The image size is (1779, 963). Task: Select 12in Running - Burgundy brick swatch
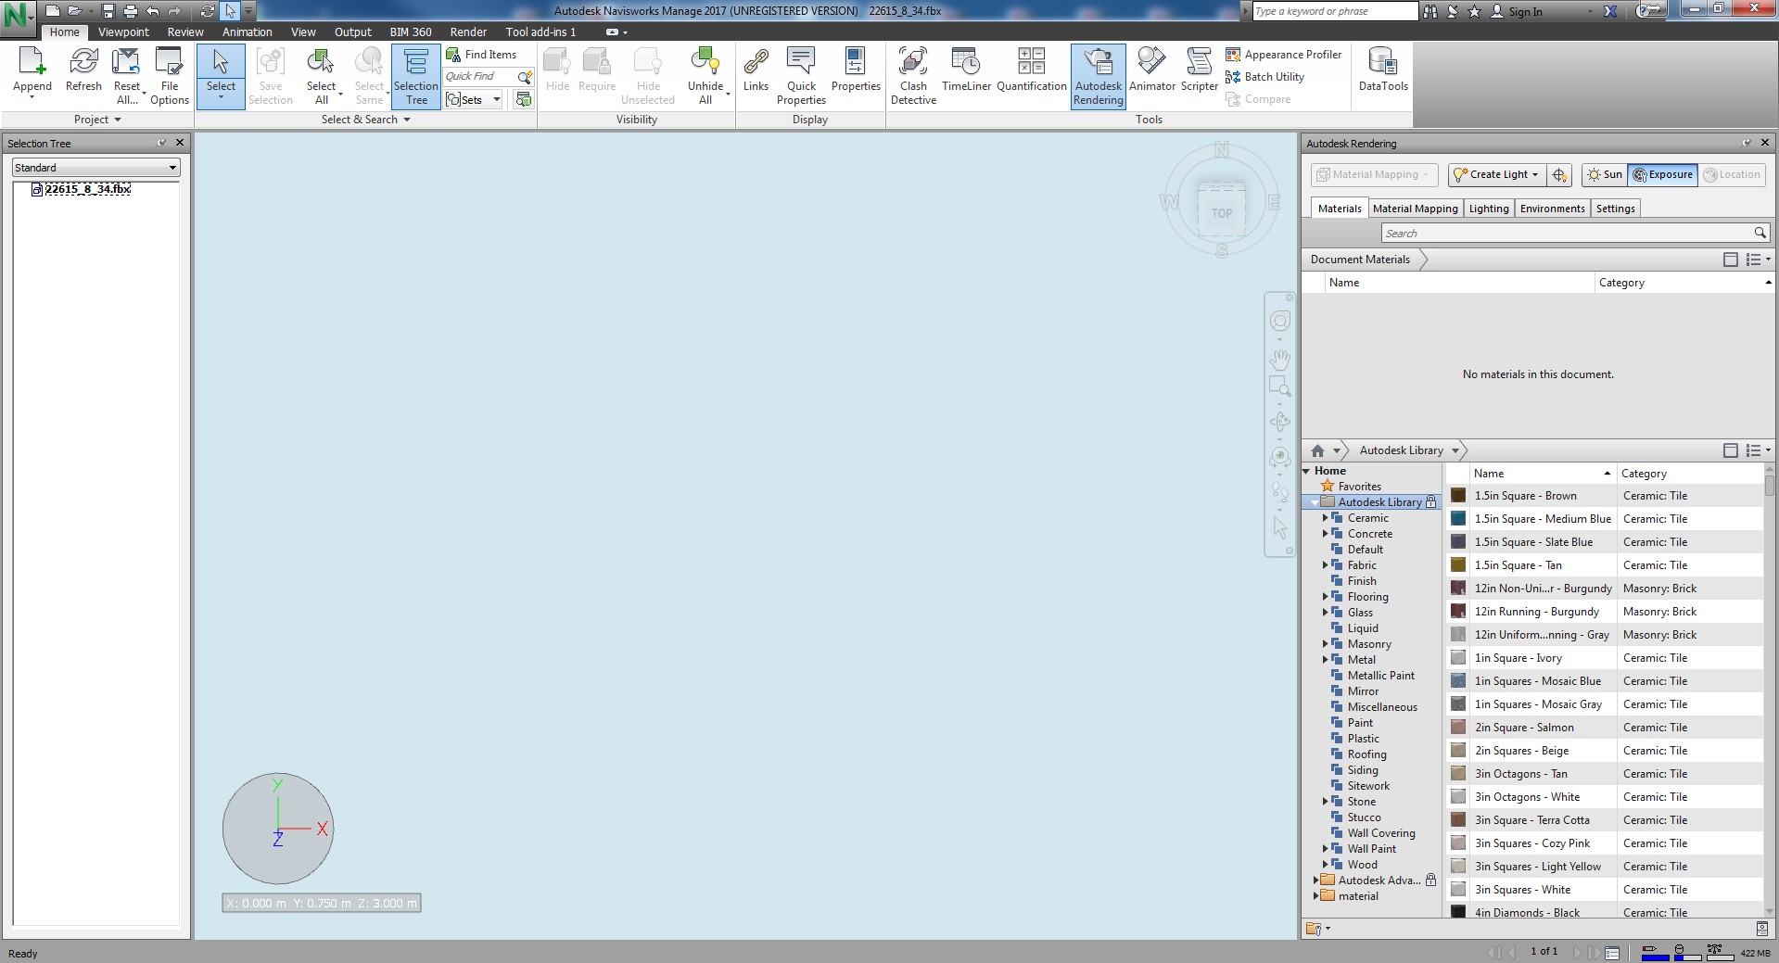(x=1458, y=612)
